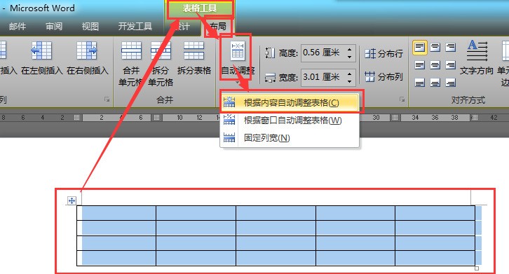Click Distribute Rows (分布行) button
This screenshot has width=509, height=274.
[x=384, y=53]
